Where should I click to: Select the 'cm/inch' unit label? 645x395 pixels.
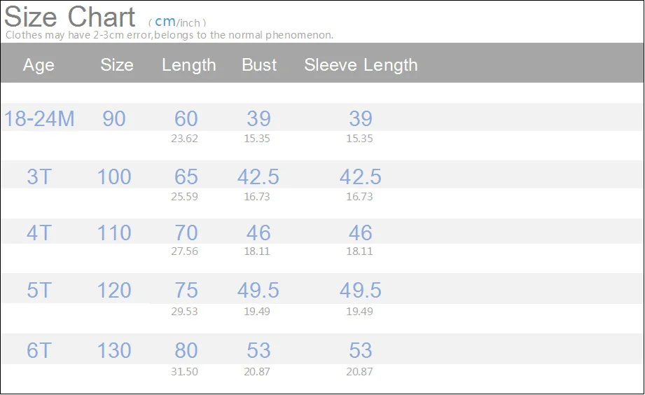tap(177, 22)
